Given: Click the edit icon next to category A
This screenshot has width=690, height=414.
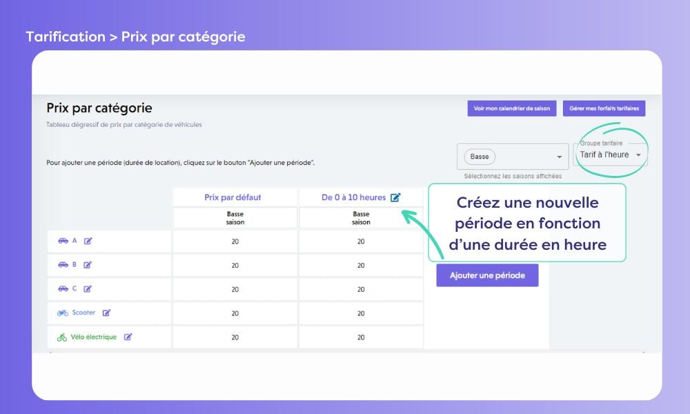Looking at the screenshot, I should coord(88,241).
